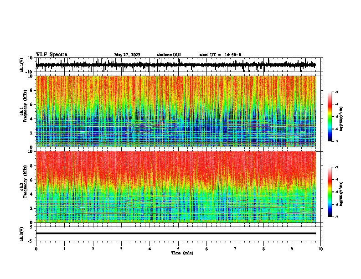Pick the ch.2 spectrogram color scale bar
361x279 pixels.
tap(330, 192)
